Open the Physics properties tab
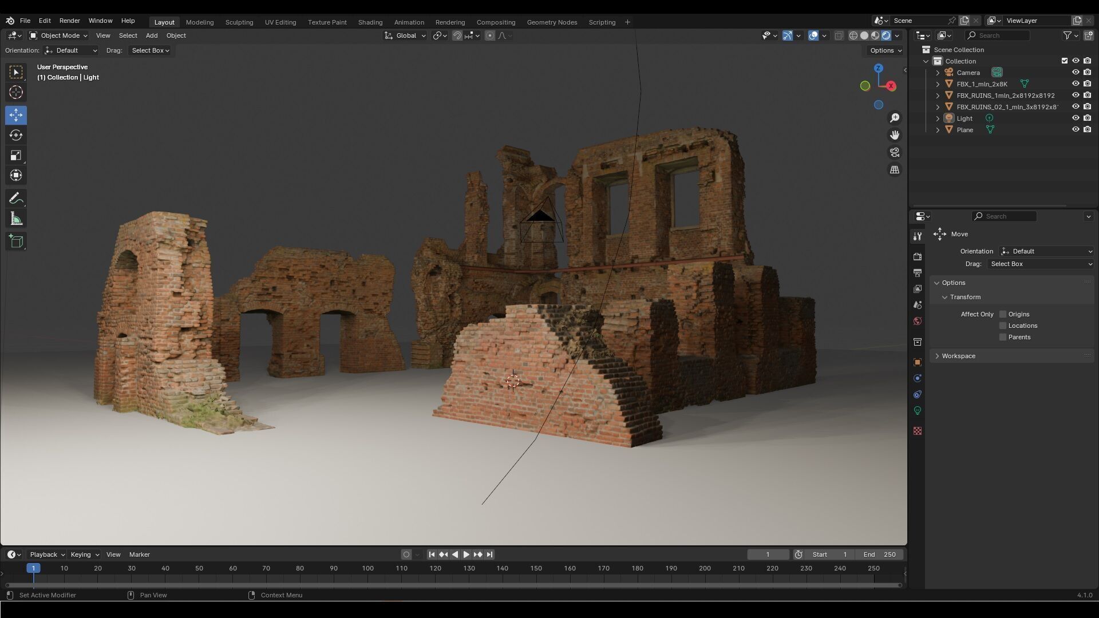 918,378
